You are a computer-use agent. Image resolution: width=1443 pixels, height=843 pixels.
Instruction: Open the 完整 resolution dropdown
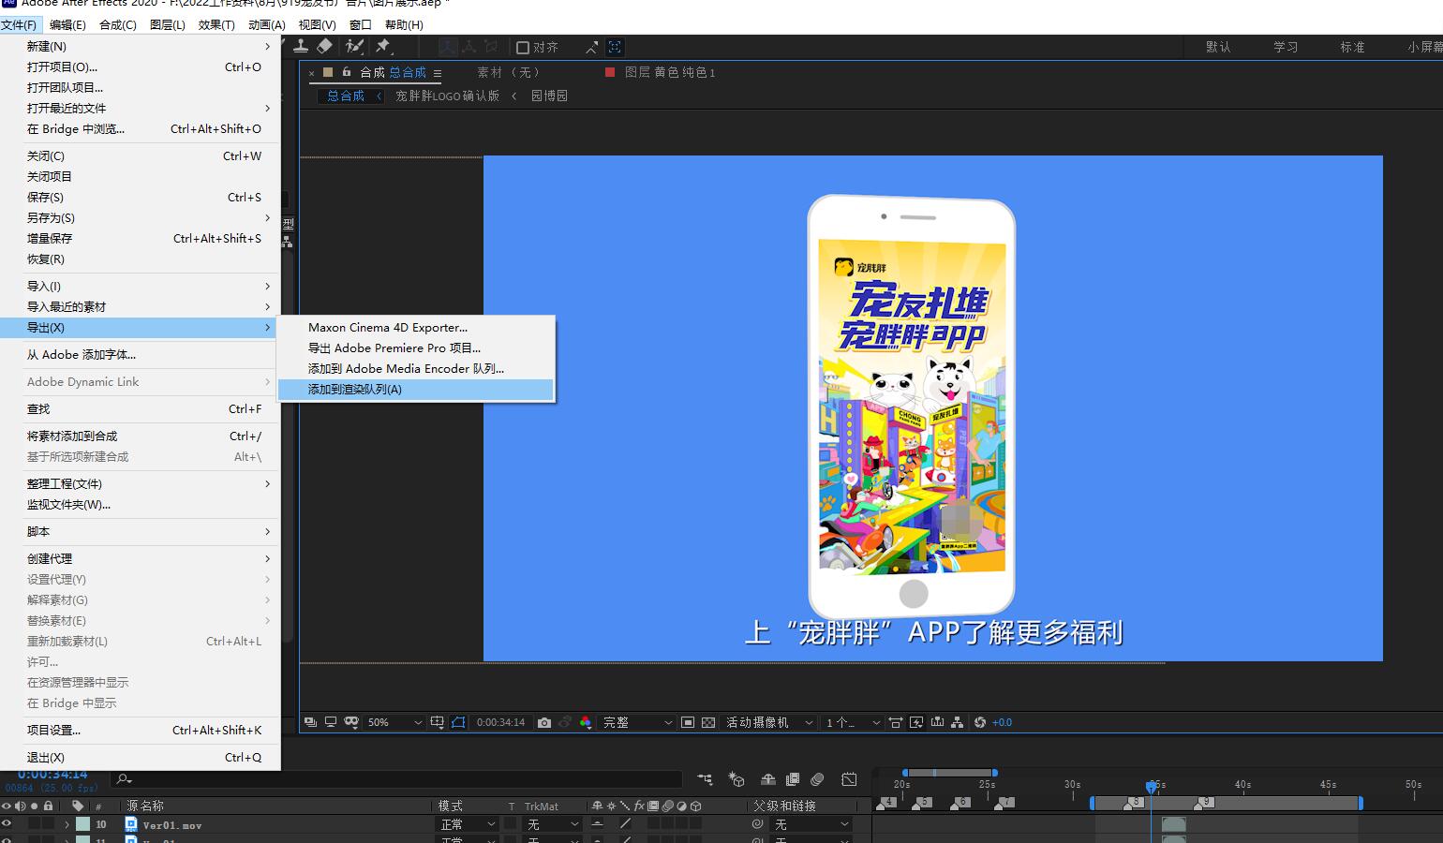pos(638,722)
